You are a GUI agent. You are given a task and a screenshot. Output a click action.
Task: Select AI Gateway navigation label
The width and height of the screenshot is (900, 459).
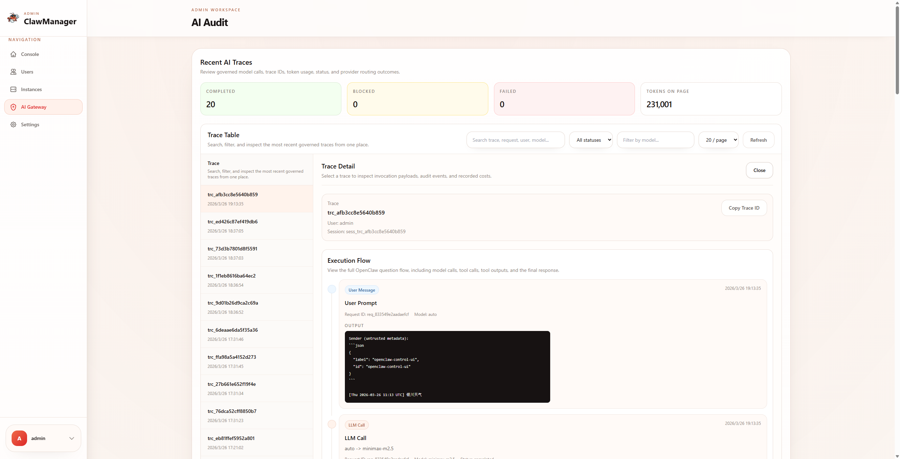(34, 107)
